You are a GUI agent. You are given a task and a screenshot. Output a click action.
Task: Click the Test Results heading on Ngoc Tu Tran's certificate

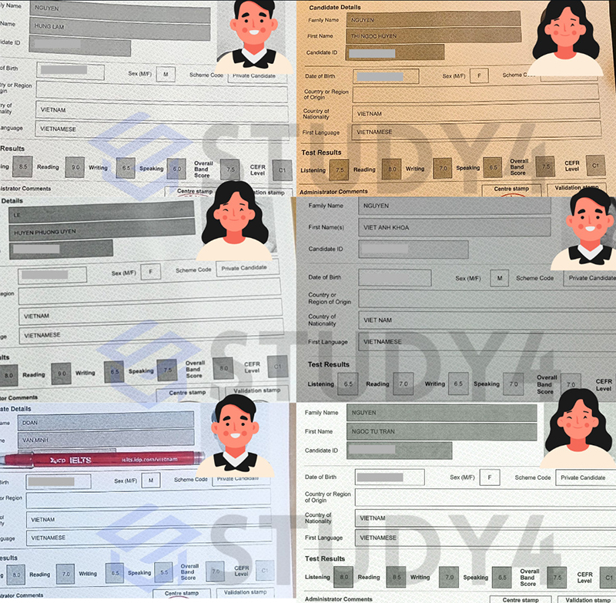click(x=325, y=558)
